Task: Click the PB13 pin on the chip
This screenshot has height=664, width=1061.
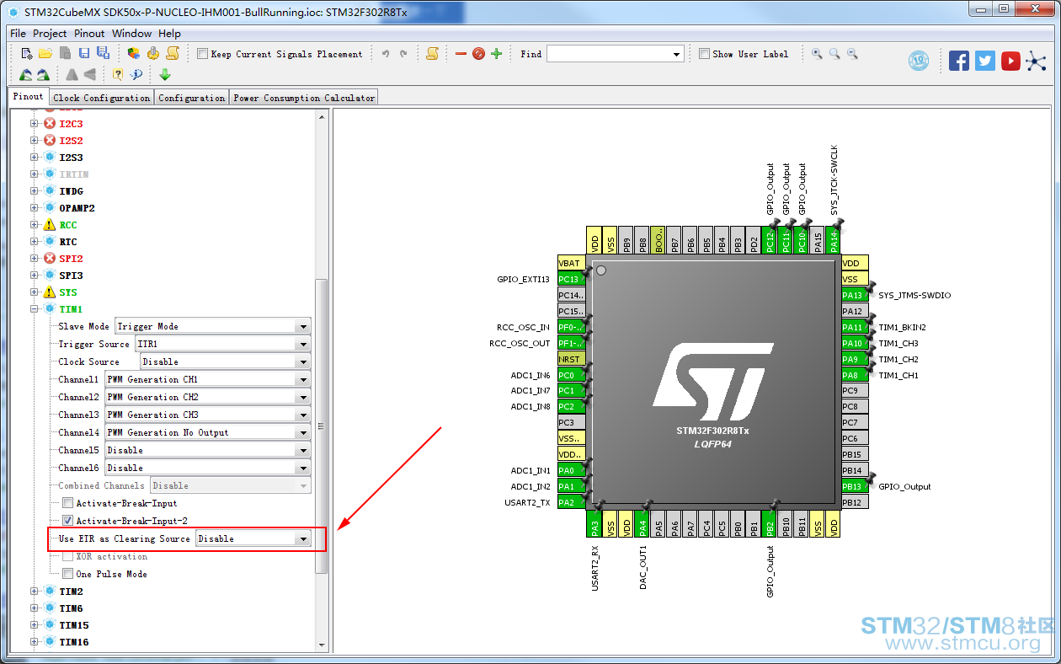Action: coord(855,486)
